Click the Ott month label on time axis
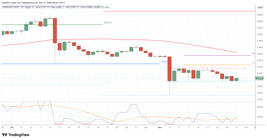 click(x=12, y=127)
